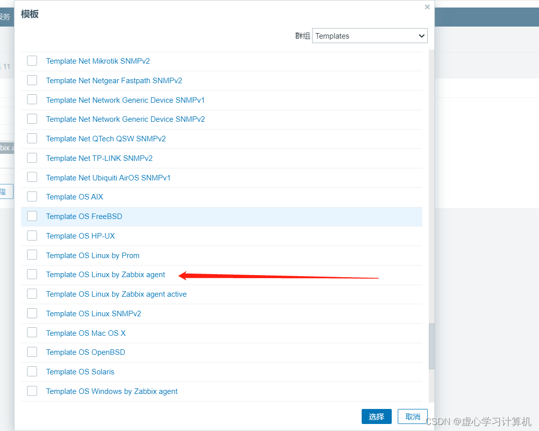539x431 pixels.
Task: Enable the Template OS Solaris checkbox
Action: 32,371
